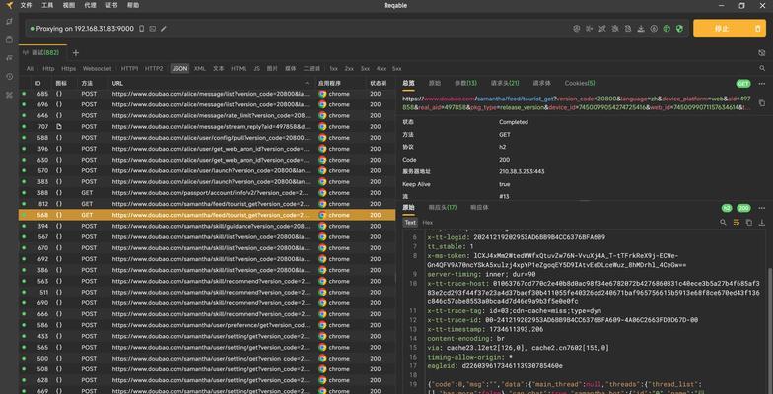773x394 pixels.
Task: Enable the JS filter
Action: pyautogui.click(x=256, y=69)
